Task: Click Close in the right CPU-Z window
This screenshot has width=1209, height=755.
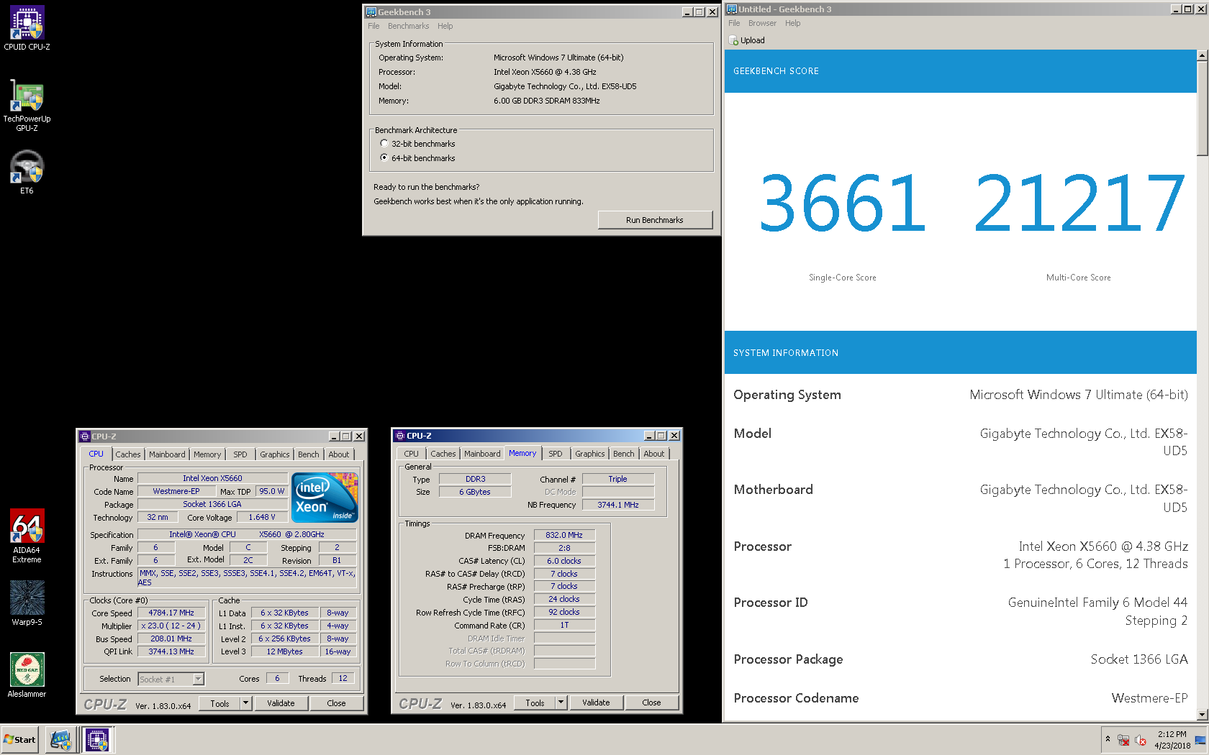Action: coord(651,703)
